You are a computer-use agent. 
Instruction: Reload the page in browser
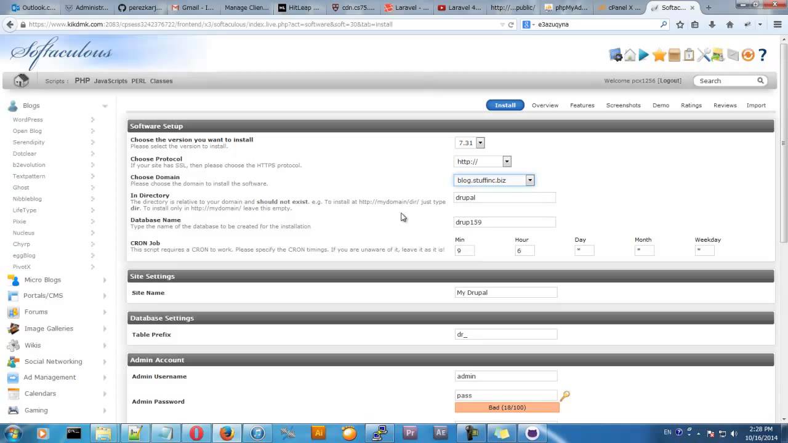[x=510, y=25]
